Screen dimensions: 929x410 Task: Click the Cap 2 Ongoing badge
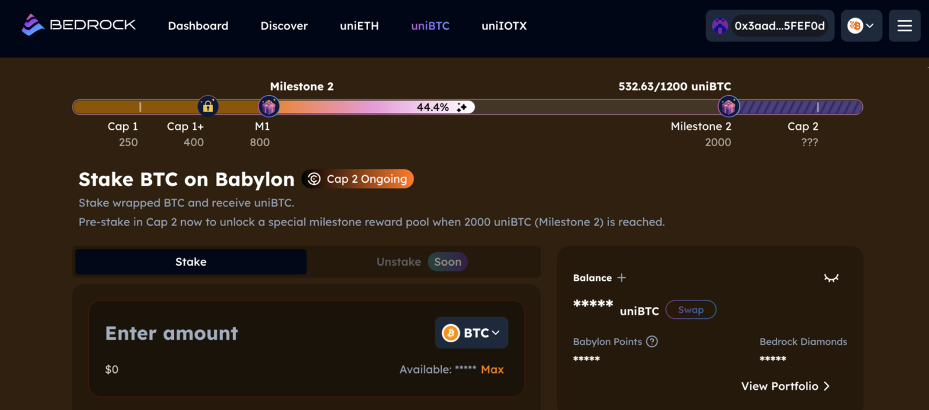[358, 179]
